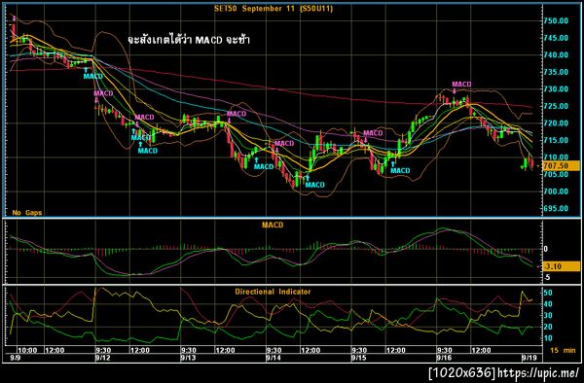Click the 50 level on Directional Indicator axis
Screen dimensions: 584x383
[x=548, y=293]
